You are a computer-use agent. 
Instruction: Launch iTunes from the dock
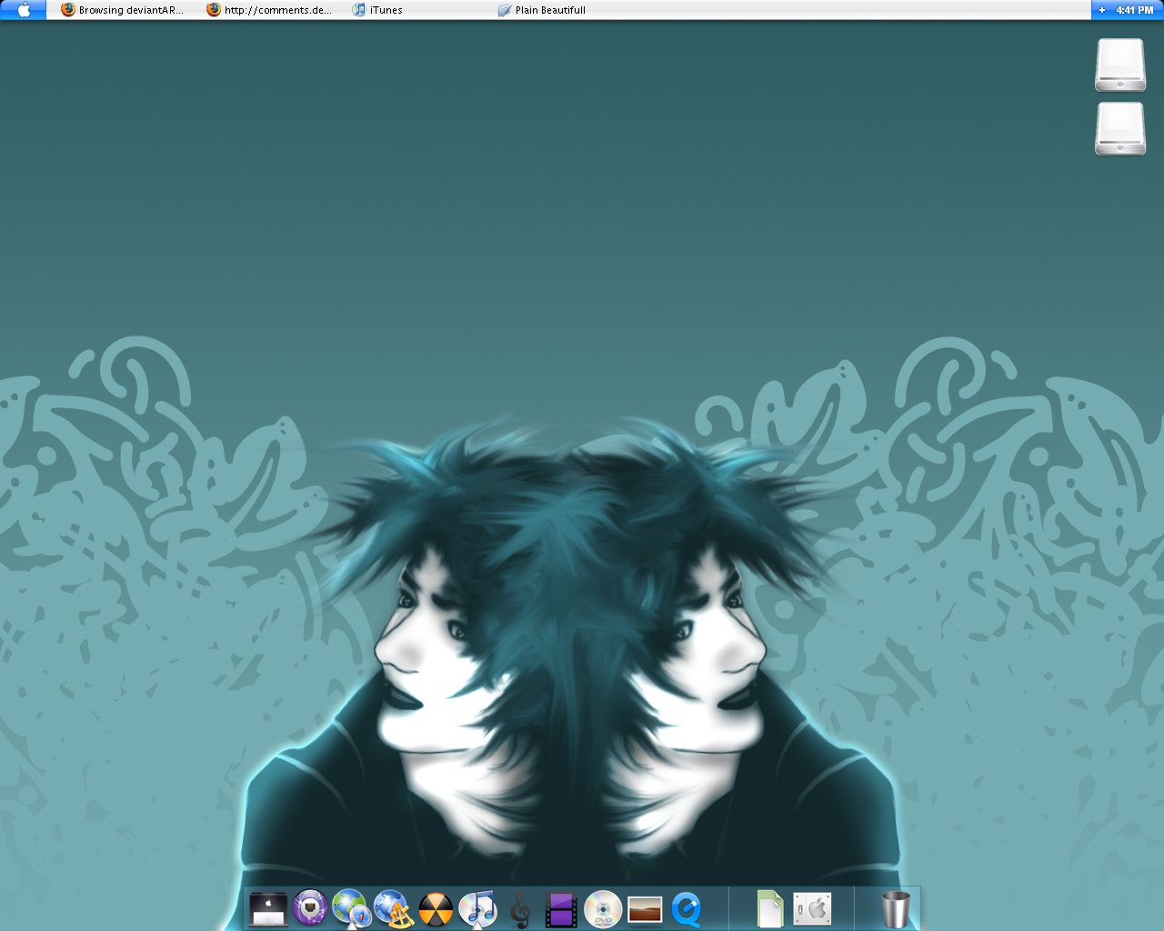coord(477,908)
